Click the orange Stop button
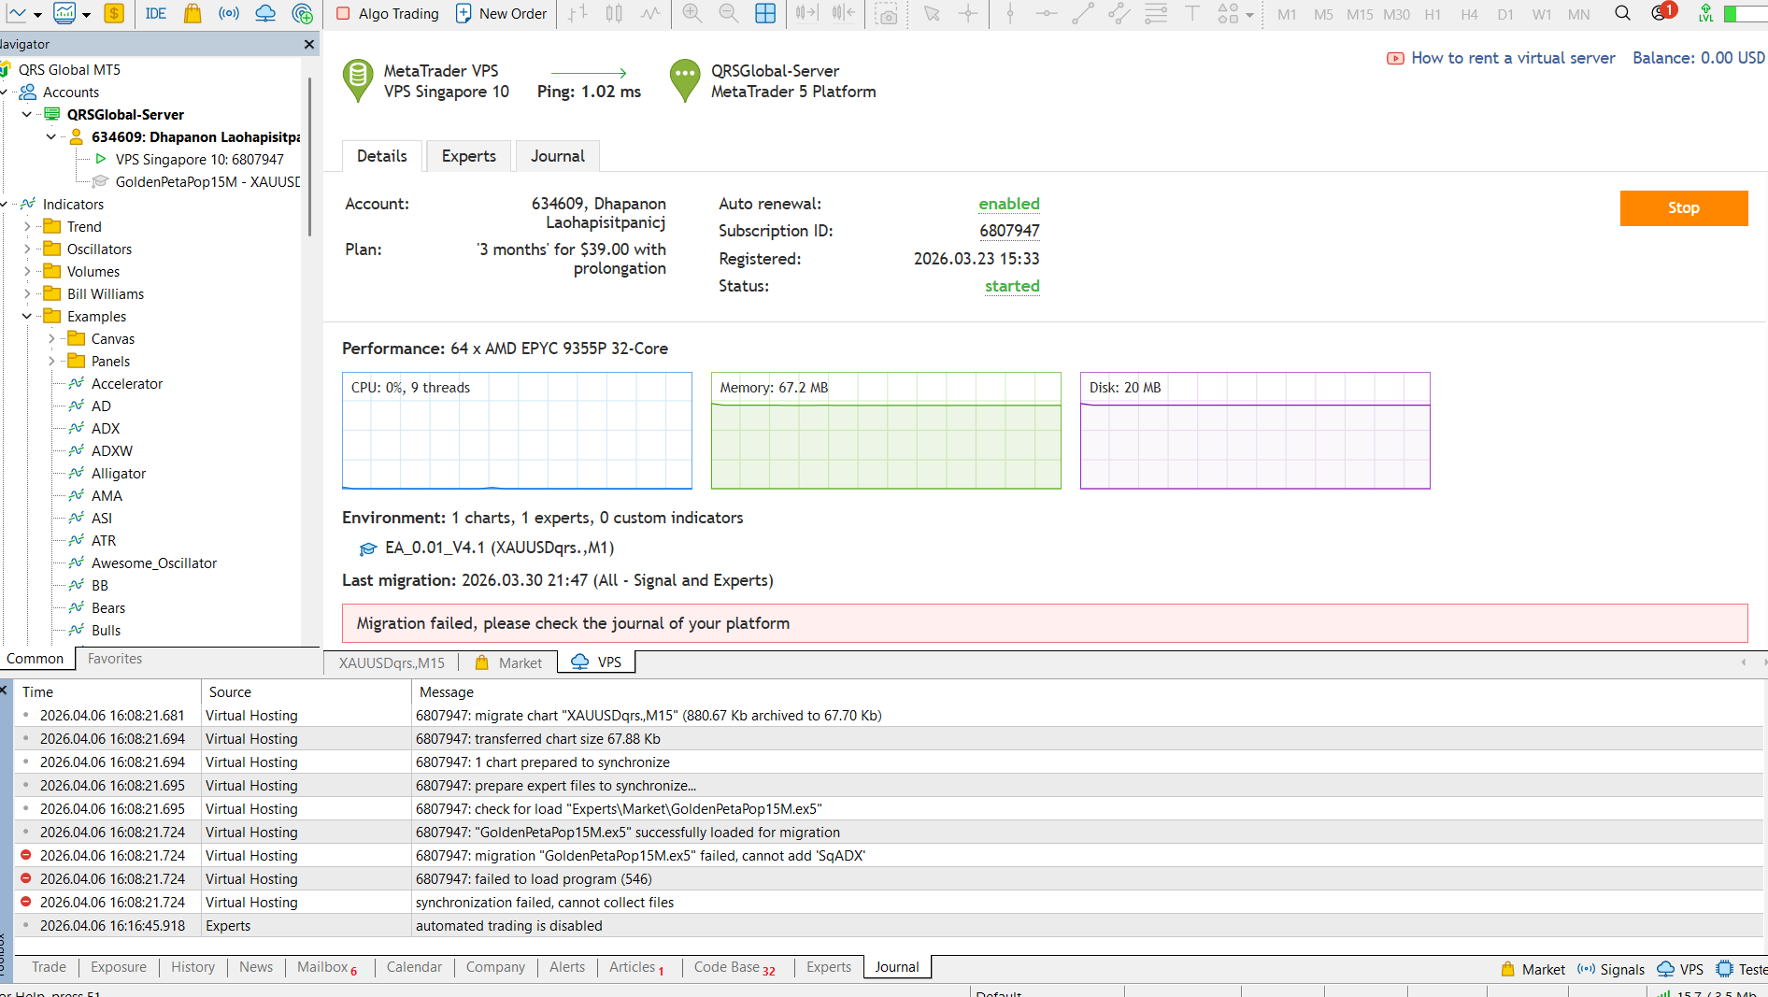The image size is (1768, 997). click(1684, 208)
